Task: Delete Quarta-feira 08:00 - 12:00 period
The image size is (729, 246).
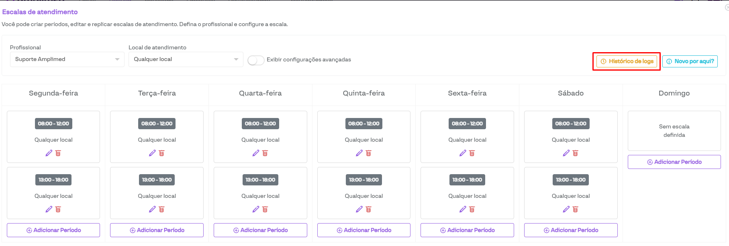Action: (x=265, y=153)
